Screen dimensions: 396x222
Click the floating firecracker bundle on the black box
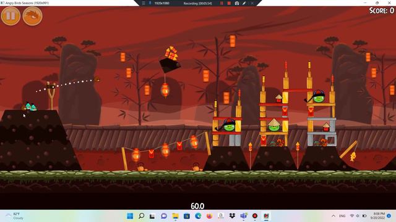tap(171, 53)
